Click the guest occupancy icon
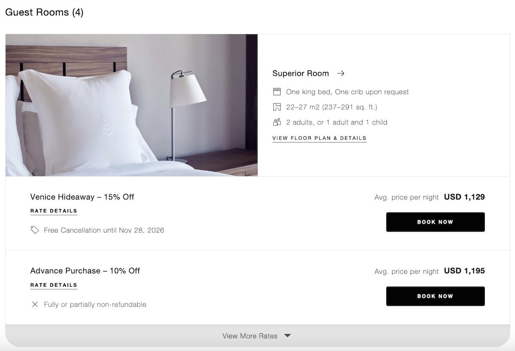This screenshot has height=351, width=515. click(277, 122)
